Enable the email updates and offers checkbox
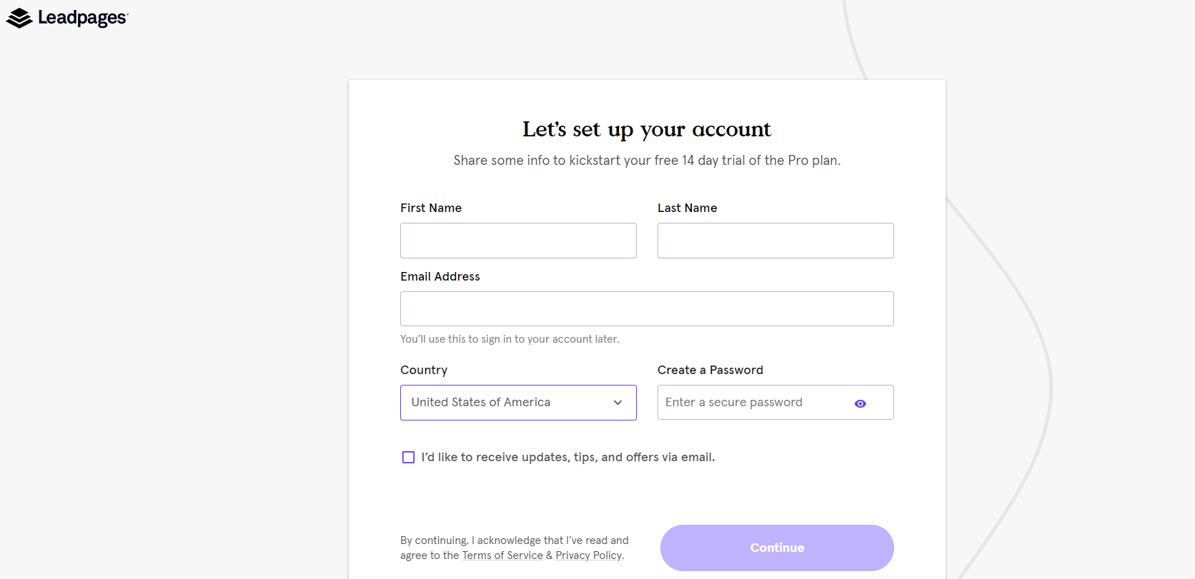Viewport: 1195px width, 579px height. [x=408, y=457]
